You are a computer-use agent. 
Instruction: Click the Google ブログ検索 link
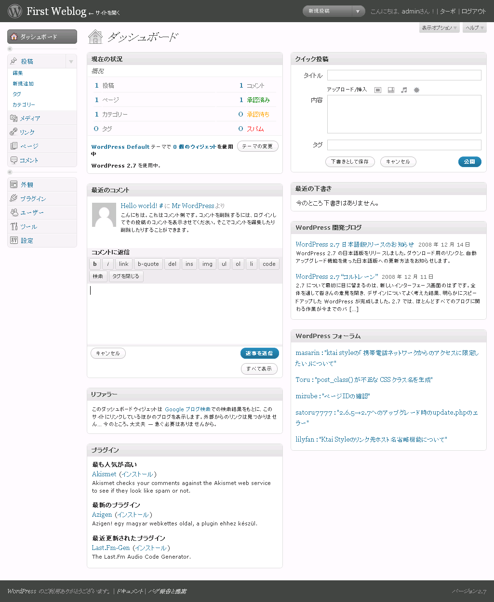(x=187, y=409)
